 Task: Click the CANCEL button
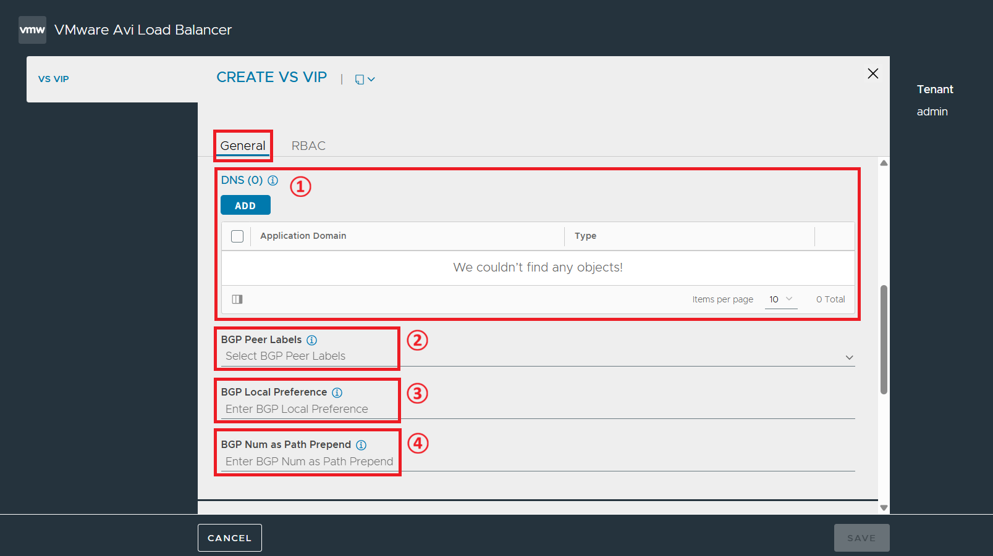click(x=230, y=538)
